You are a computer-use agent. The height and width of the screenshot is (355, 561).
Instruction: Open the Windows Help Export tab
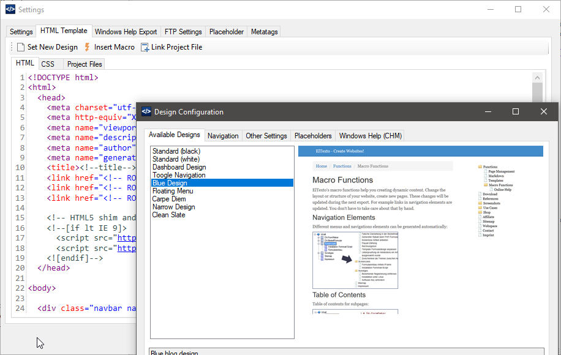[126, 32]
